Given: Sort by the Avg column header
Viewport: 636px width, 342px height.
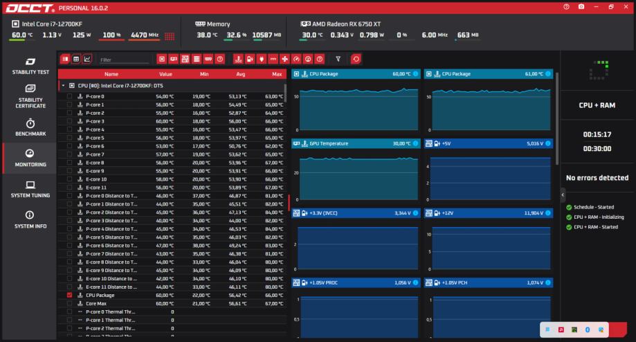Looking at the screenshot, I should 241,74.
